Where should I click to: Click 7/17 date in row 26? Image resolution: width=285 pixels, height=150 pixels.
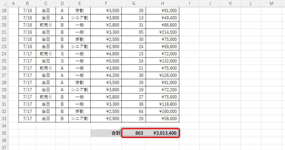(x=27, y=68)
